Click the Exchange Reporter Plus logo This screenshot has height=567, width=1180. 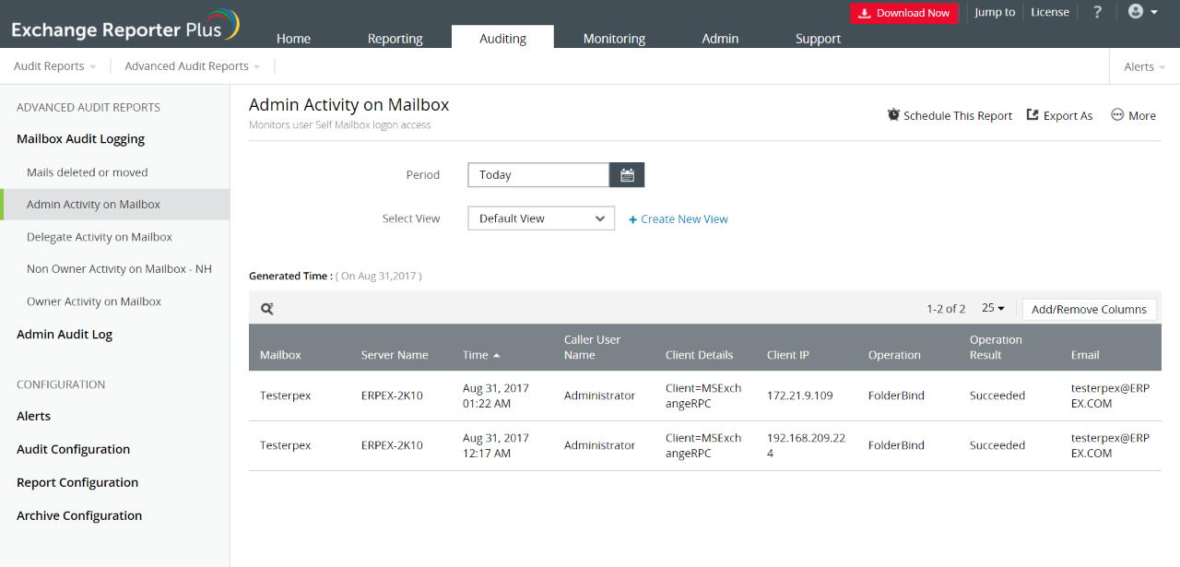coord(126,25)
